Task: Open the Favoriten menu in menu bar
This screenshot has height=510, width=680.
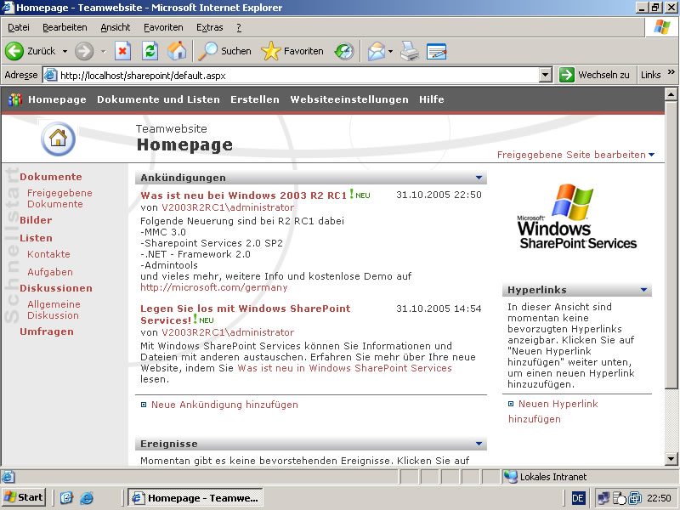Action: 163,27
